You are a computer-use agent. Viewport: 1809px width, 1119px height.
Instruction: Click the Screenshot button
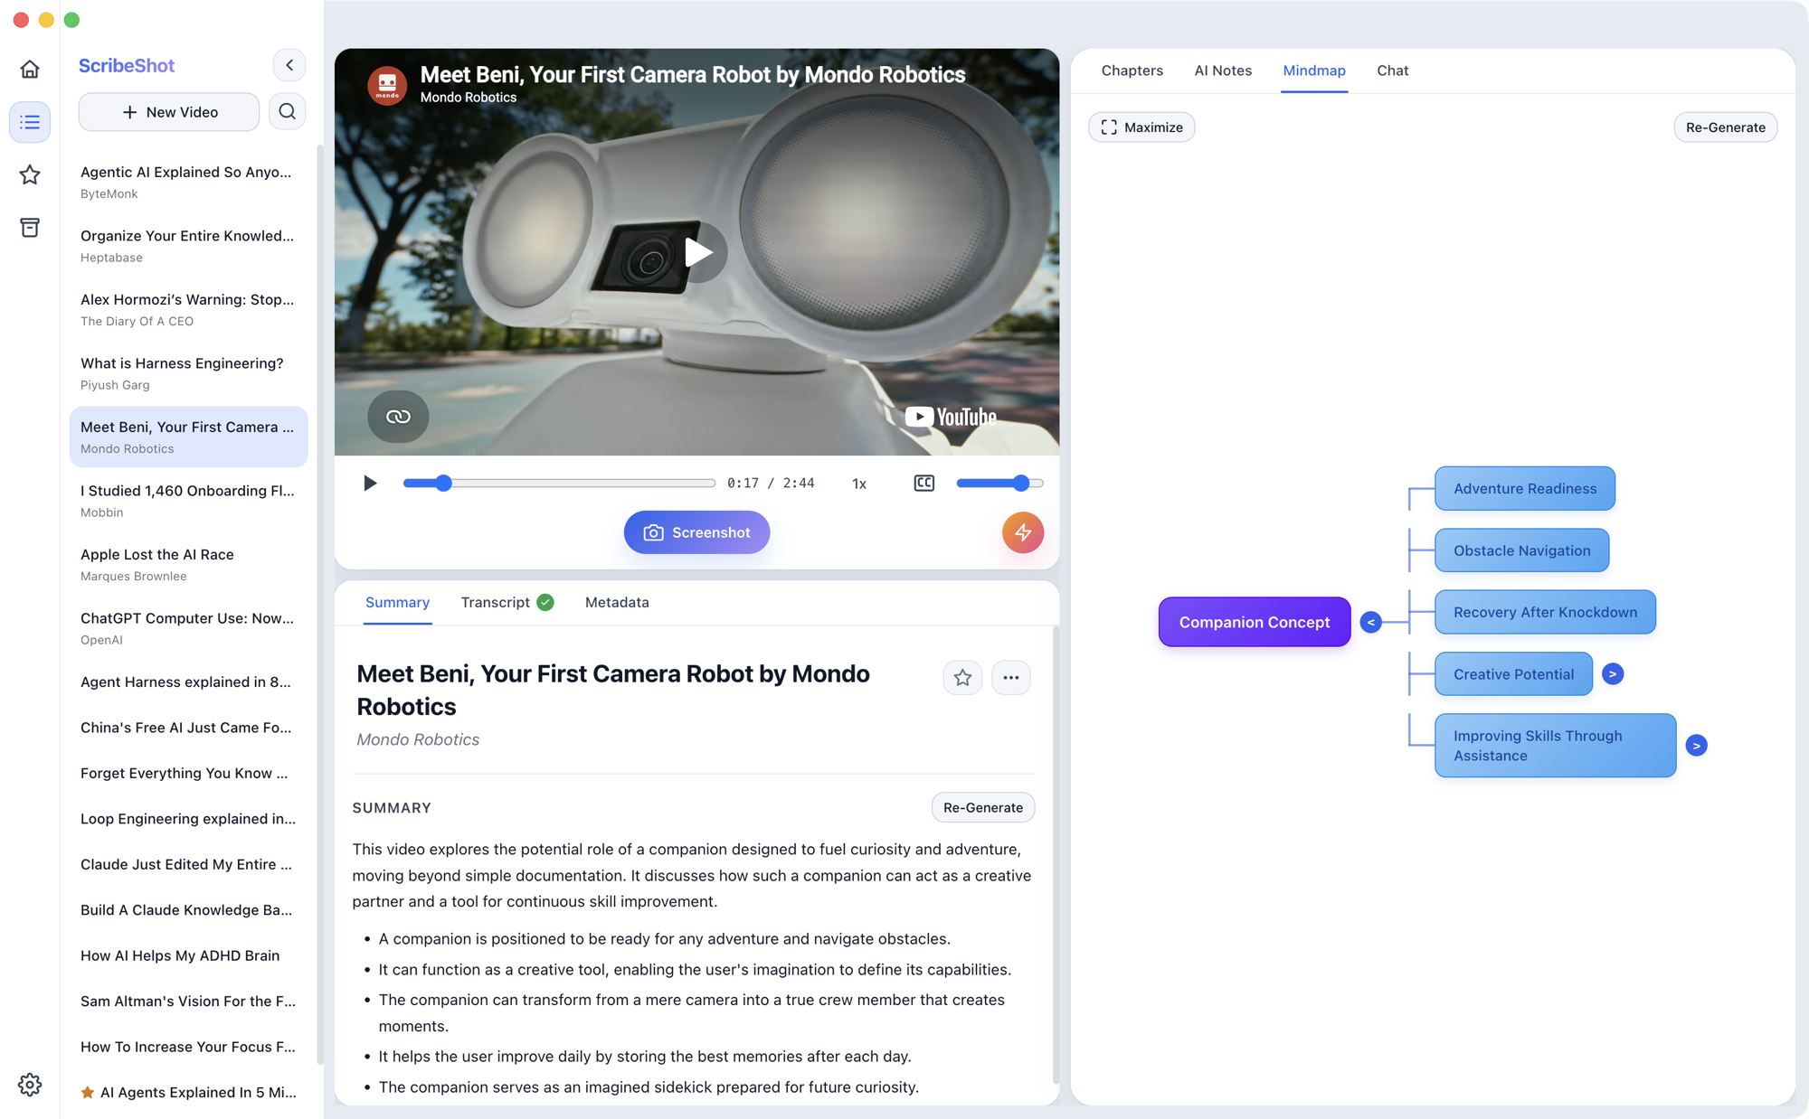tap(696, 532)
